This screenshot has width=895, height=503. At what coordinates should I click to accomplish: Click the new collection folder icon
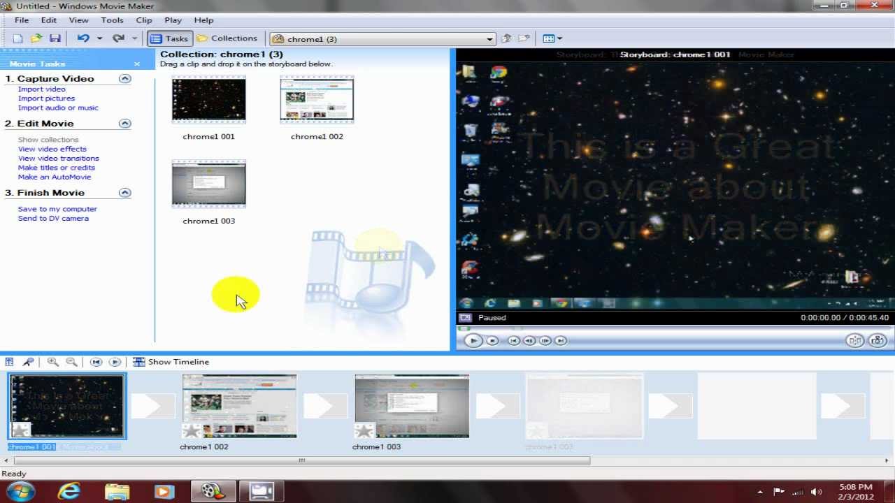[x=524, y=38]
